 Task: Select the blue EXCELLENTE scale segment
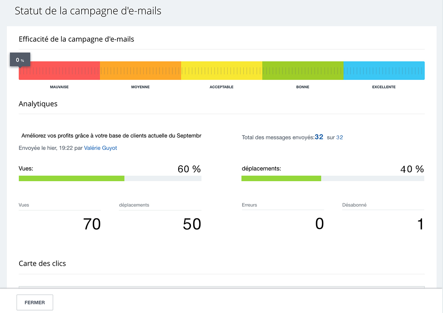click(x=384, y=71)
